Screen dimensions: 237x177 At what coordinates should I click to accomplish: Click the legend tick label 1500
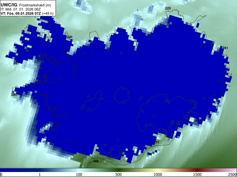point(197,175)
